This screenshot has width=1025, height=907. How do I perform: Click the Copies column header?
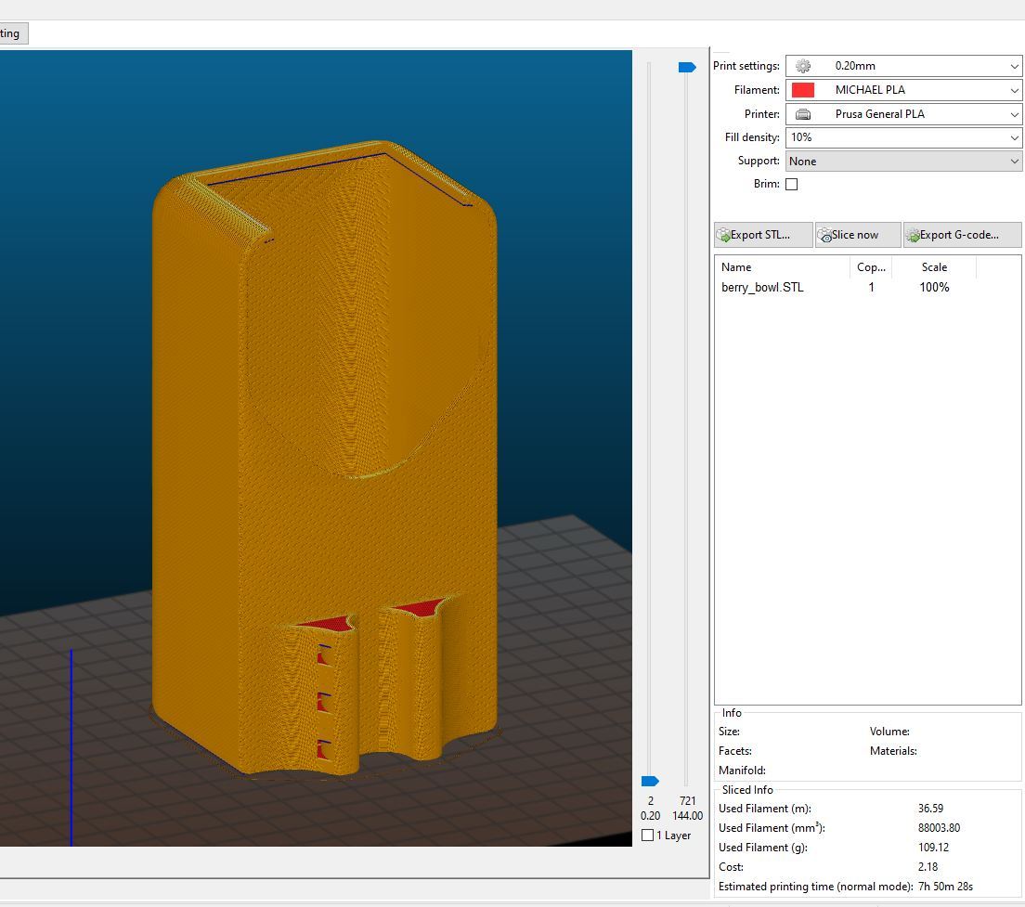(871, 267)
